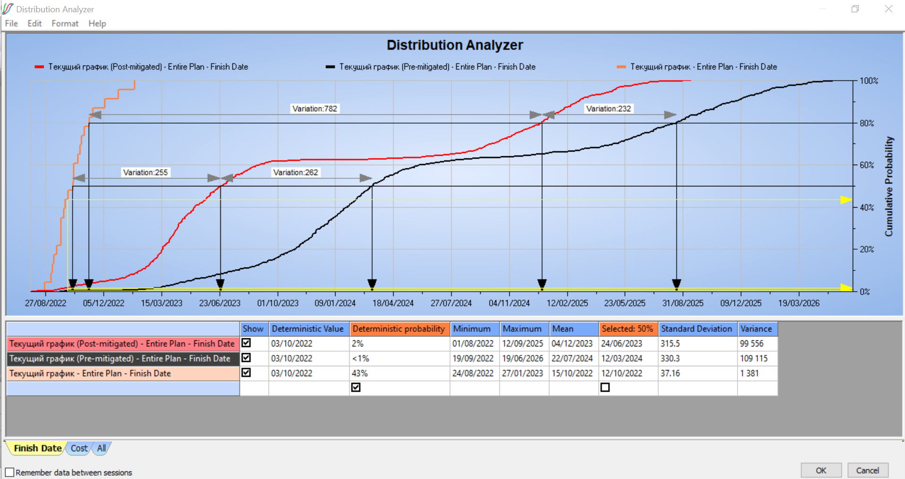Toggle the Deterministic probability checkbox

(x=356, y=387)
